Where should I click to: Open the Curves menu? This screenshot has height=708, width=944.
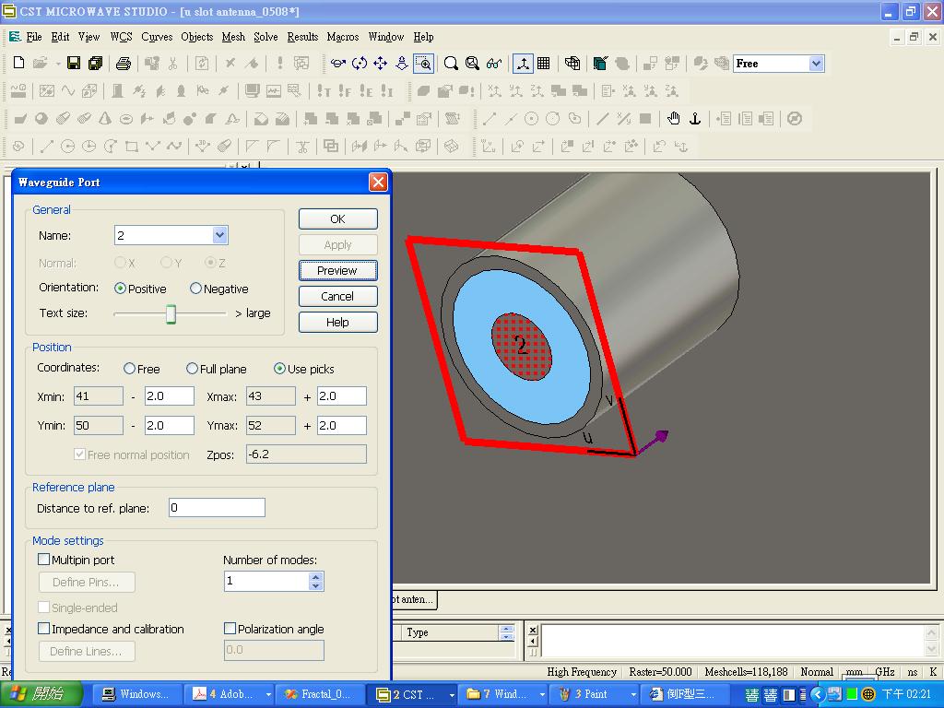point(157,37)
